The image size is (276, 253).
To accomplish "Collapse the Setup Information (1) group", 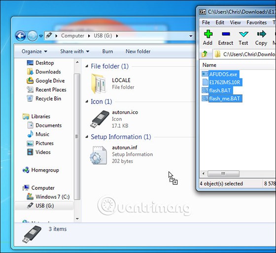I will point(87,137).
